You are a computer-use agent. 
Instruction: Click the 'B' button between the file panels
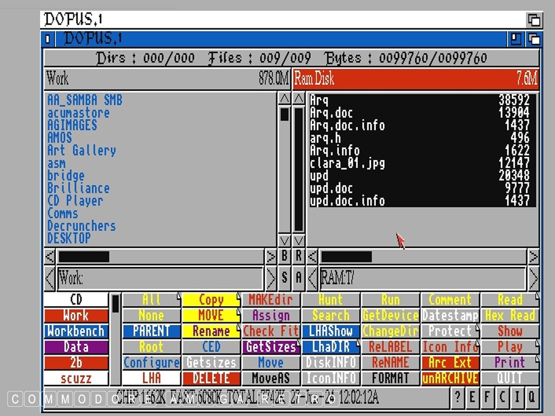284,257
